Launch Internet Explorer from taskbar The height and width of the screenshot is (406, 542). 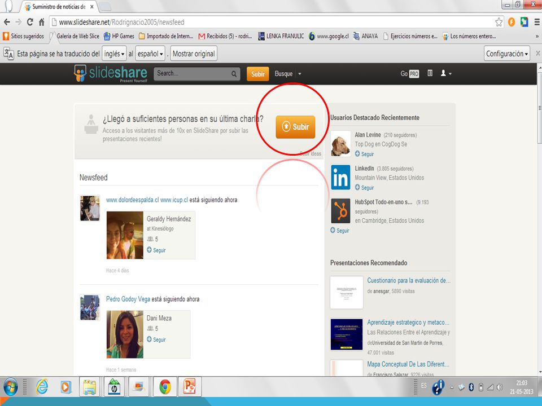click(x=42, y=387)
